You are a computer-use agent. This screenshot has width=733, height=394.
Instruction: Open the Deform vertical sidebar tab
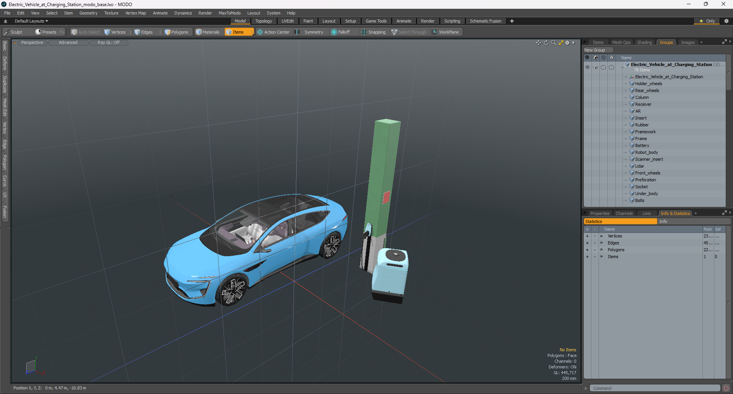point(5,63)
